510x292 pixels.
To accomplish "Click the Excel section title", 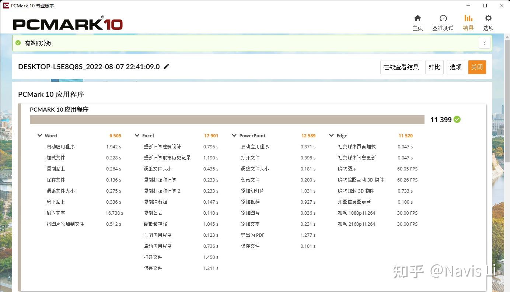I will [x=148, y=136].
